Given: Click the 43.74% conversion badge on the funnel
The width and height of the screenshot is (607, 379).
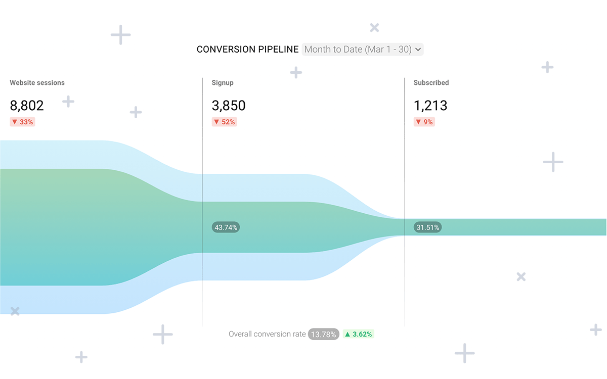Looking at the screenshot, I should click(x=226, y=227).
